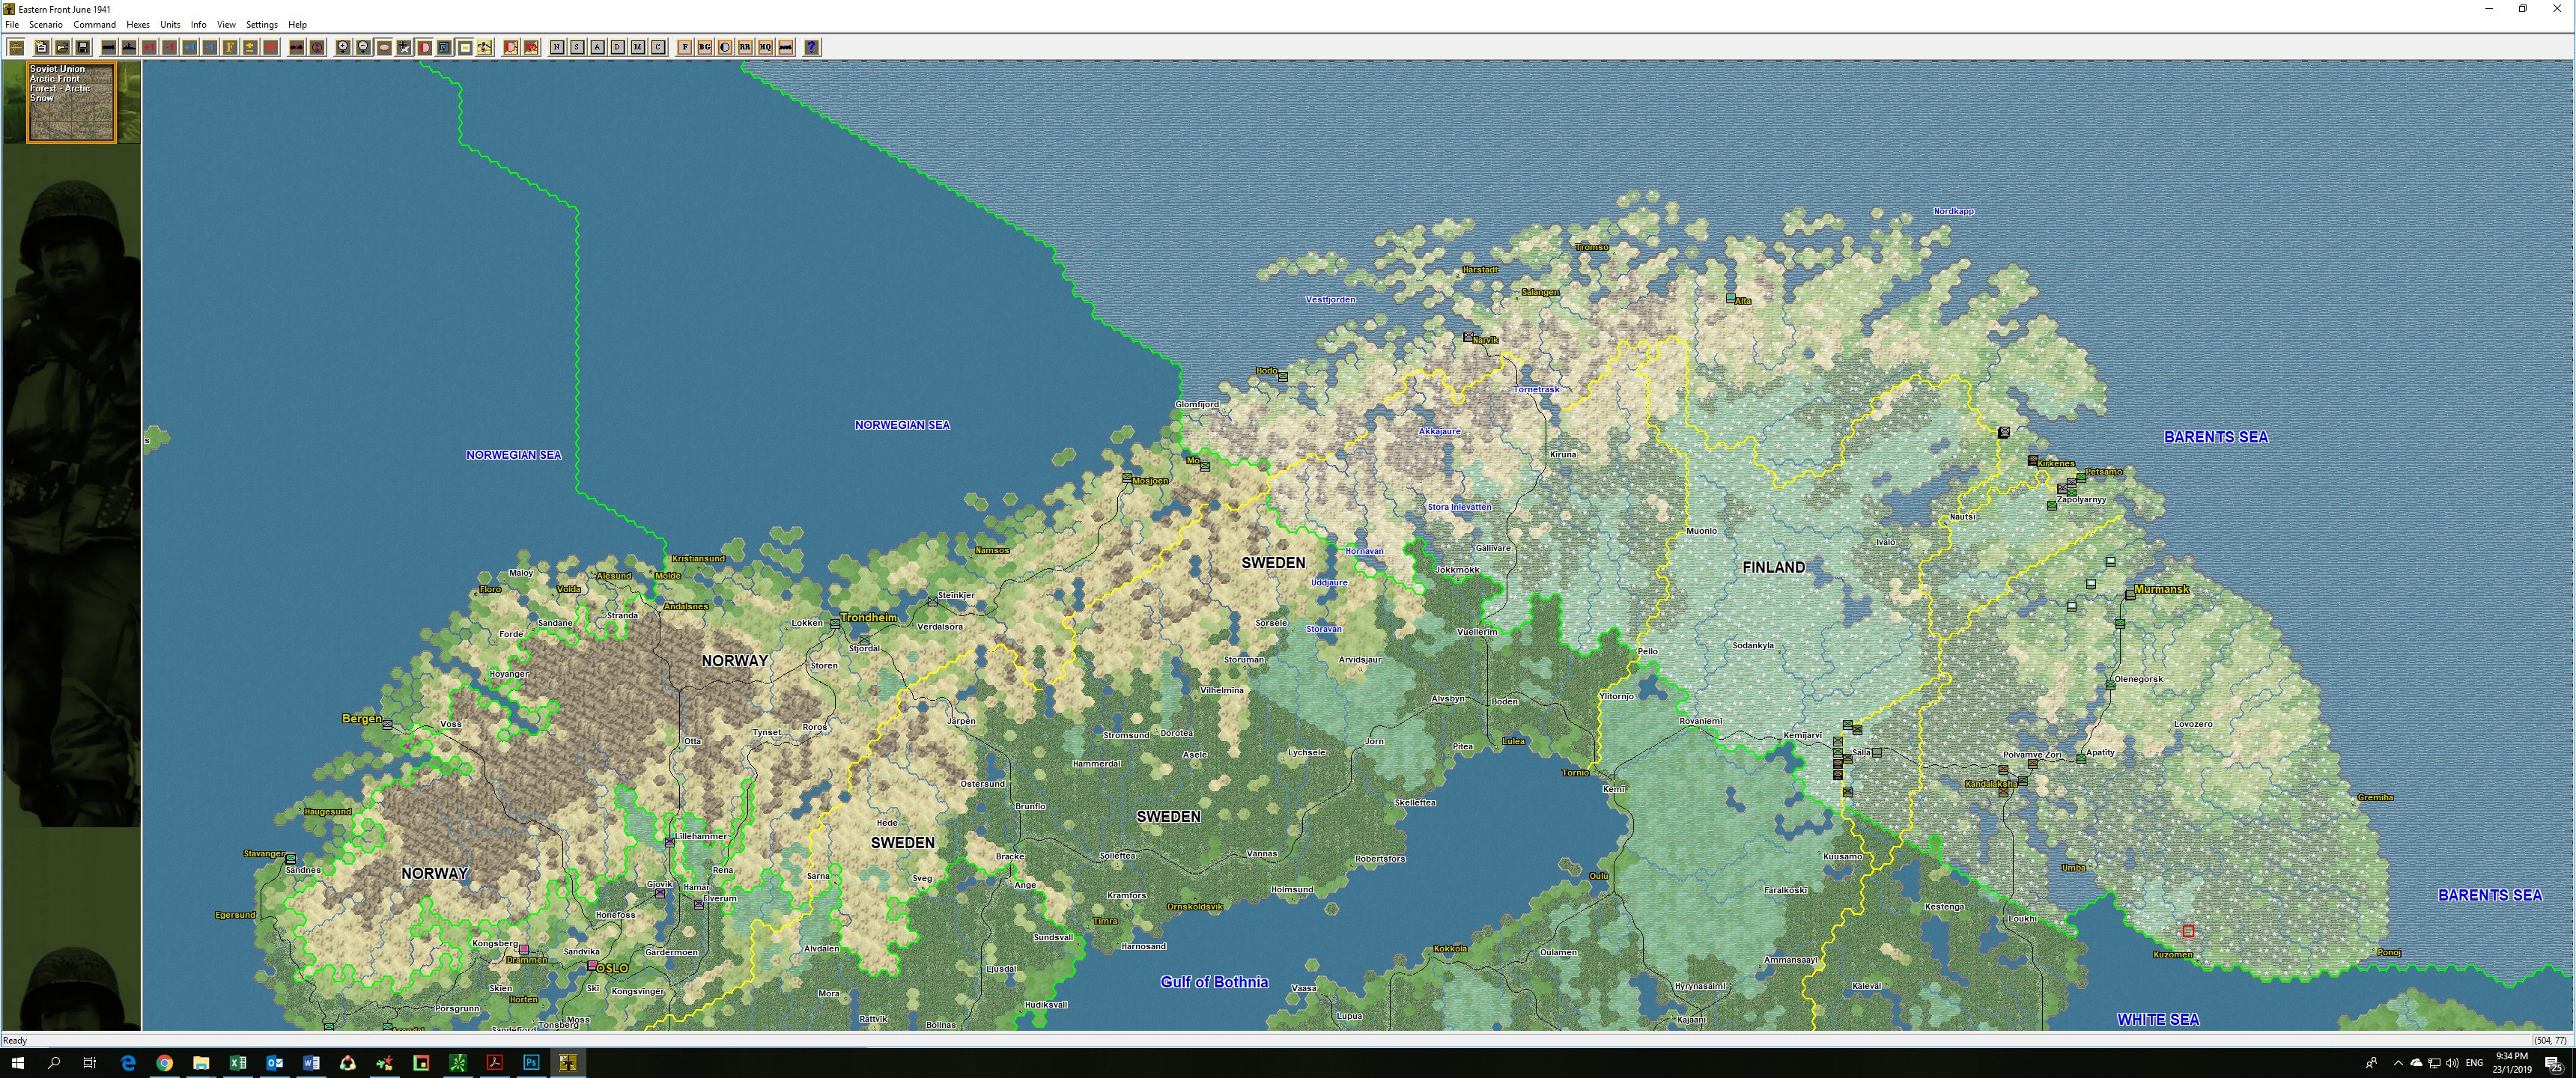Click the zoom out magnifier icon

coord(363,47)
